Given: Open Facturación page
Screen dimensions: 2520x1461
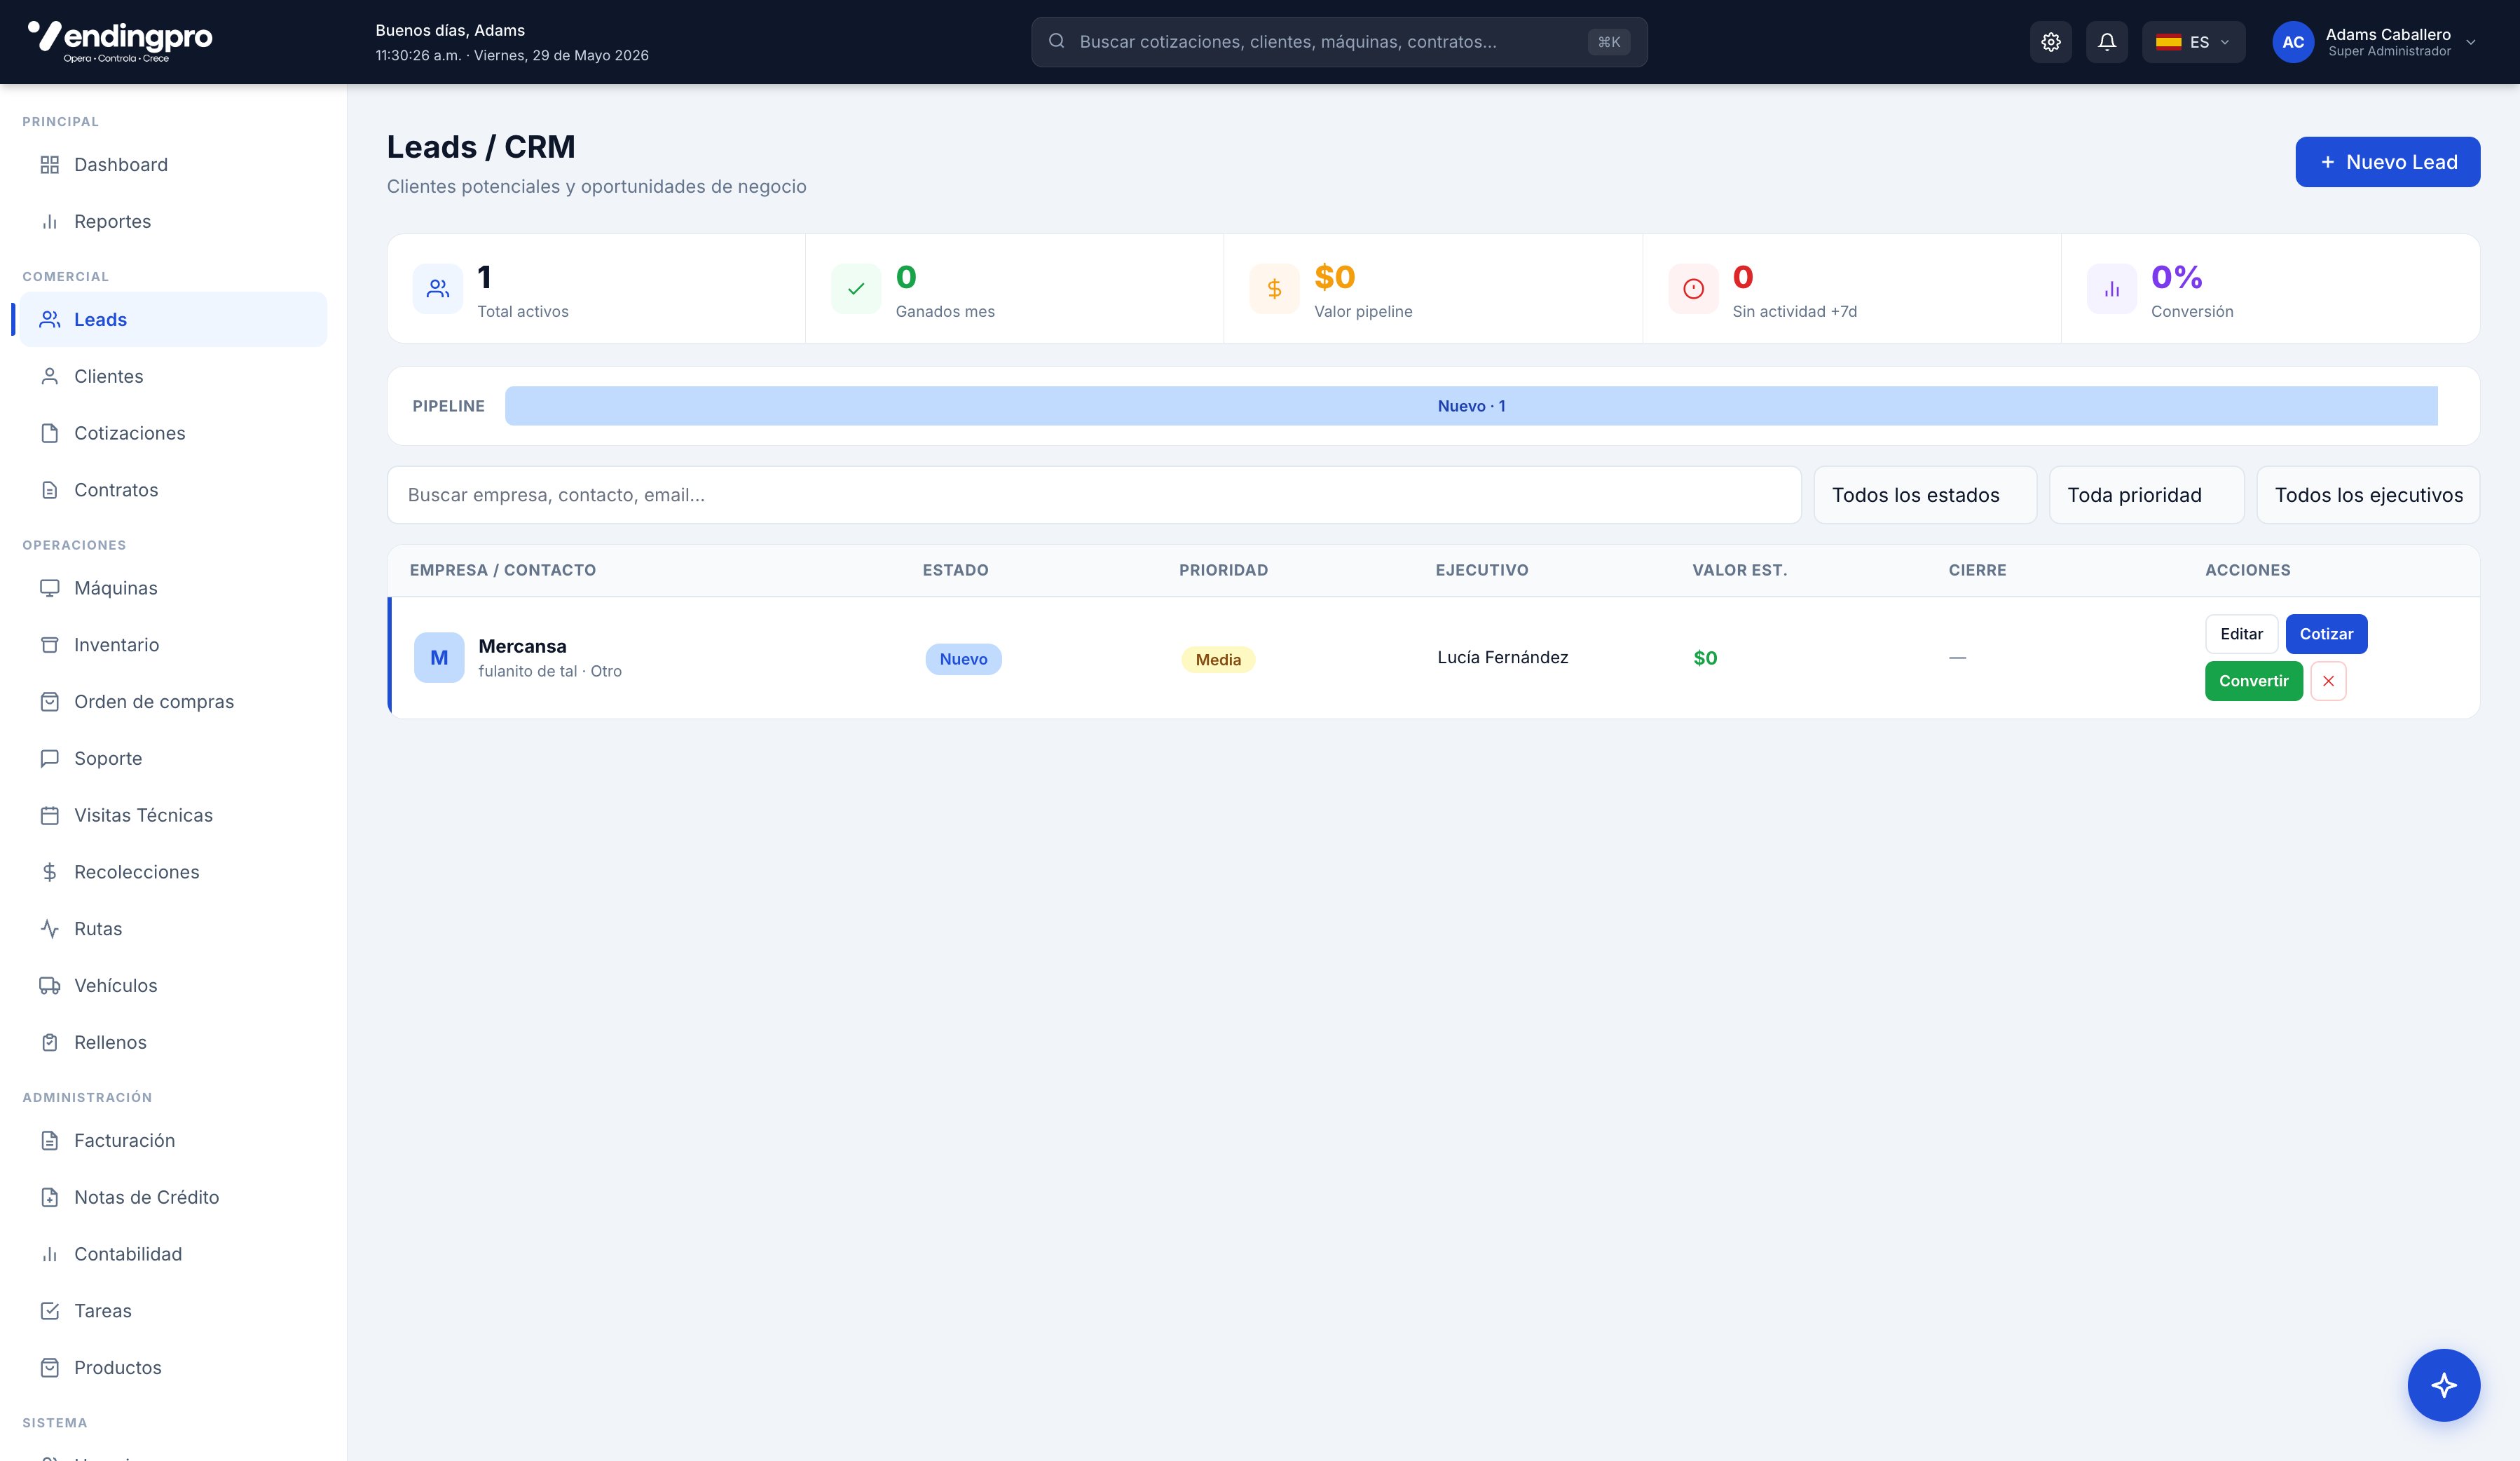Looking at the screenshot, I should click(x=173, y=1141).
